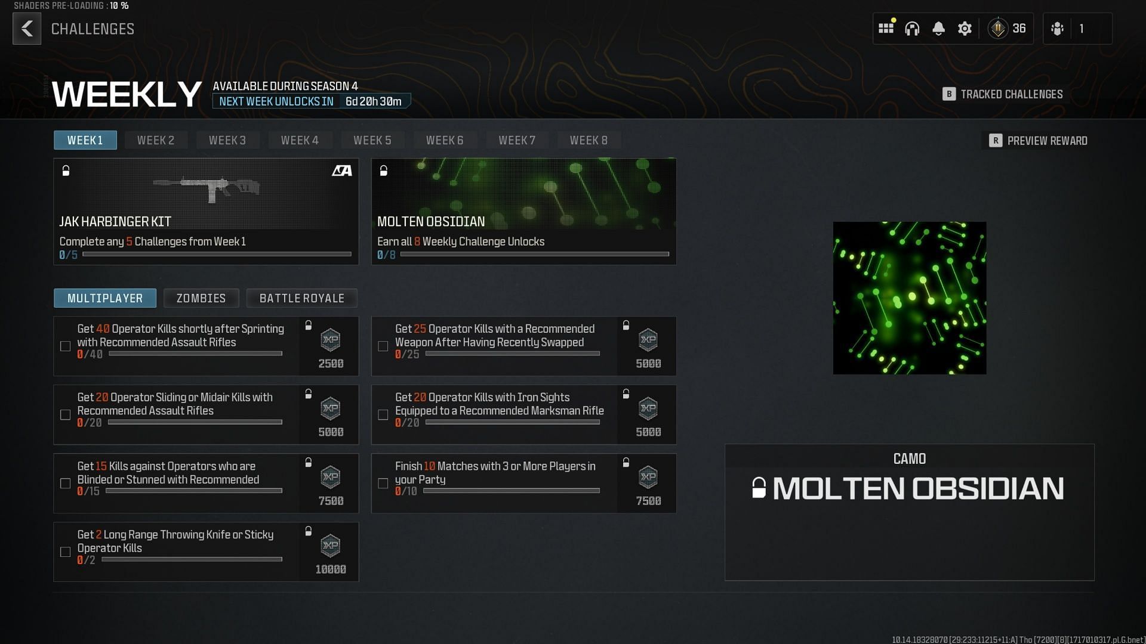The height and width of the screenshot is (644, 1146).
Task: Check the Finish 10 Matches party challenge
Action: pyautogui.click(x=383, y=484)
